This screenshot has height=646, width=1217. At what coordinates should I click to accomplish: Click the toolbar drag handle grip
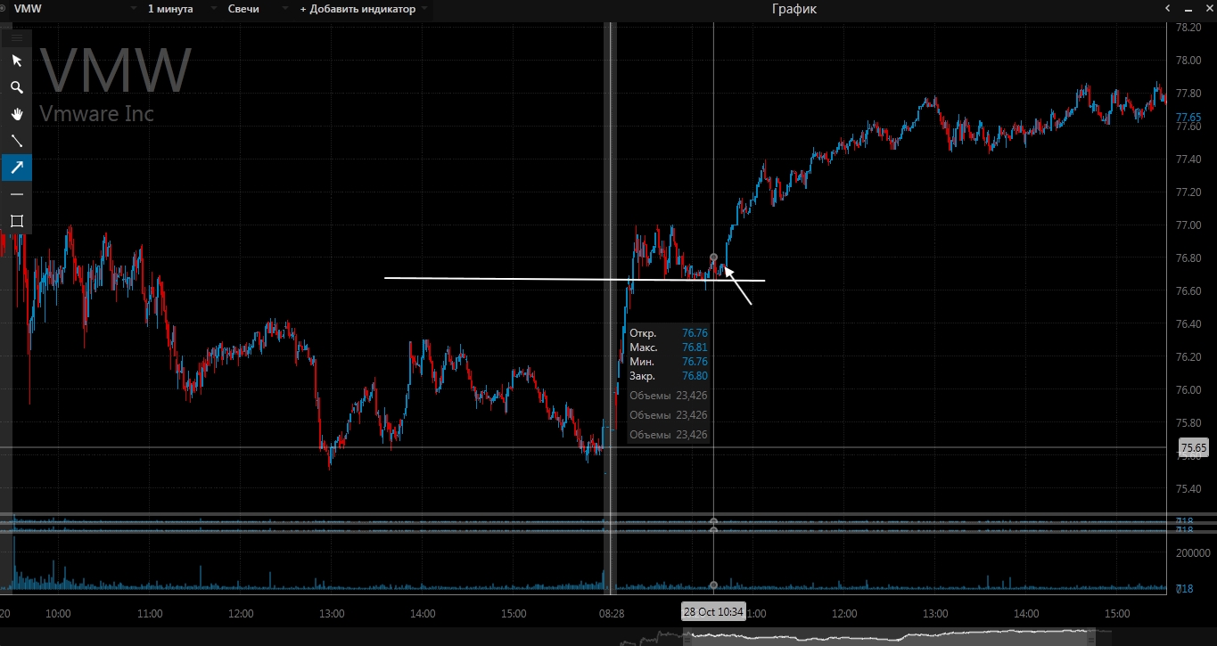tap(16, 37)
